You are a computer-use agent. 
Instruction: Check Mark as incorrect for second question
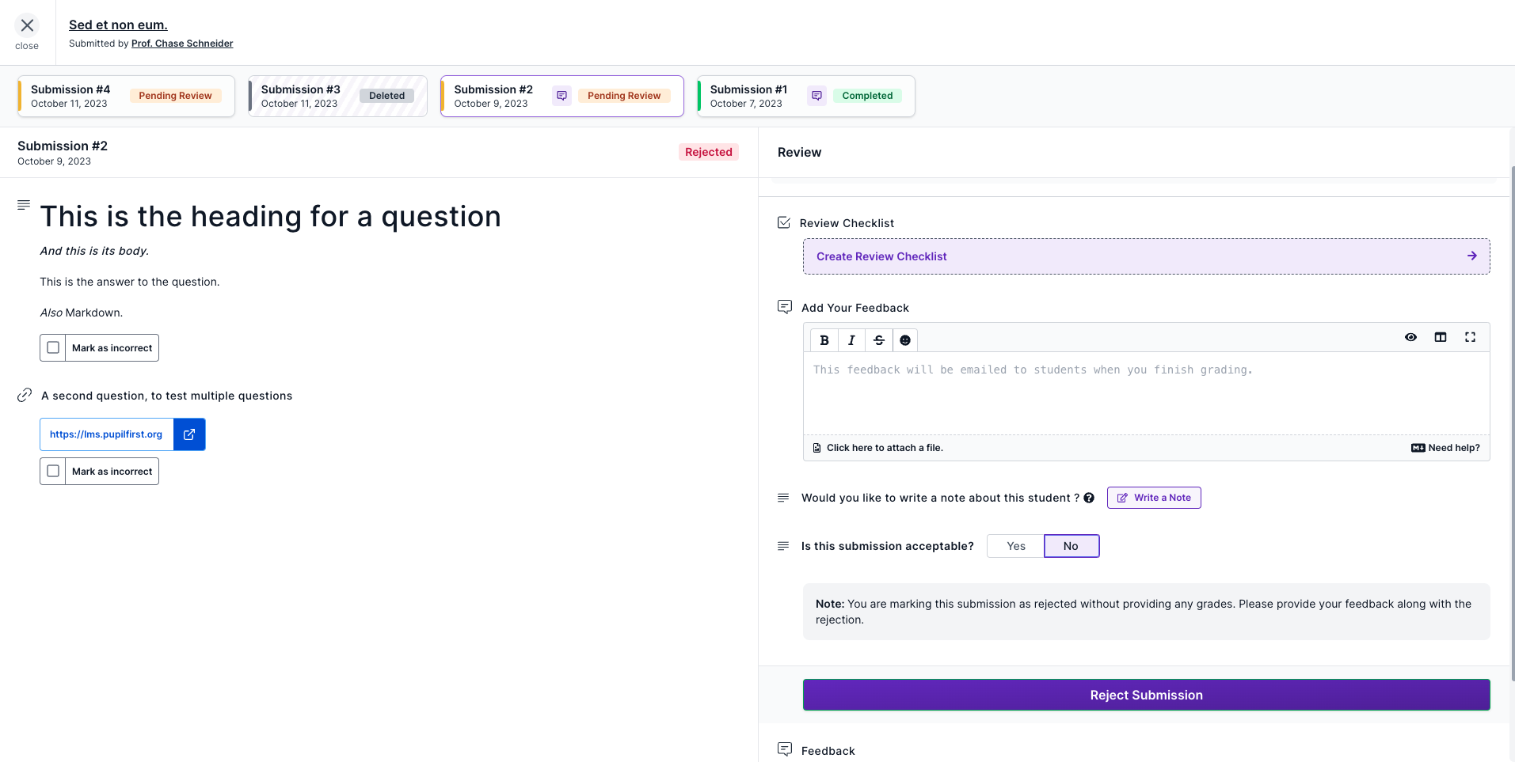pos(53,471)
